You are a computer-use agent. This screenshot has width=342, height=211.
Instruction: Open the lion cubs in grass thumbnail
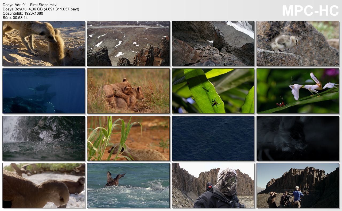click(128, 91)
